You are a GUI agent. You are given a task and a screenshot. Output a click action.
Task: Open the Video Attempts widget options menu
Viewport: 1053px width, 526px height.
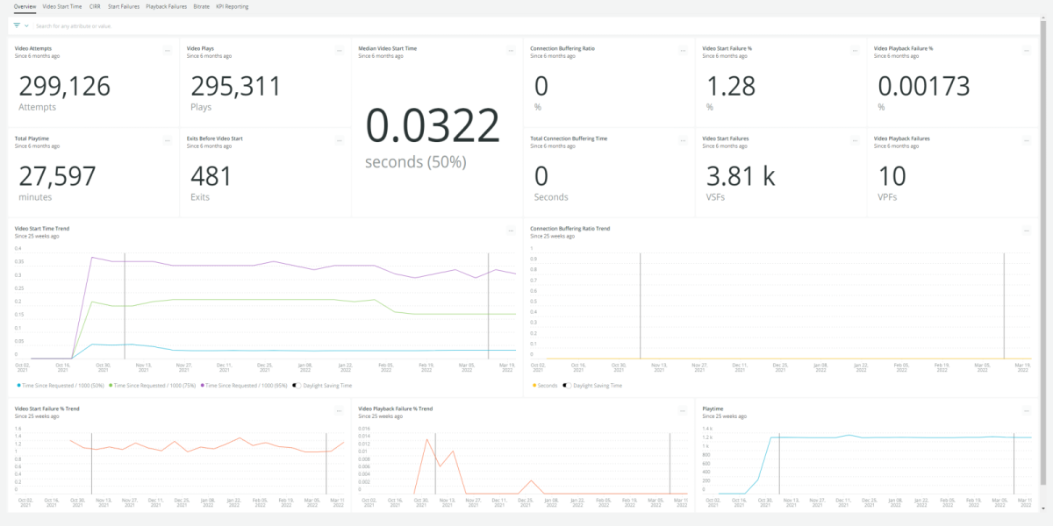pyautogui.click(x=167, y=51)
